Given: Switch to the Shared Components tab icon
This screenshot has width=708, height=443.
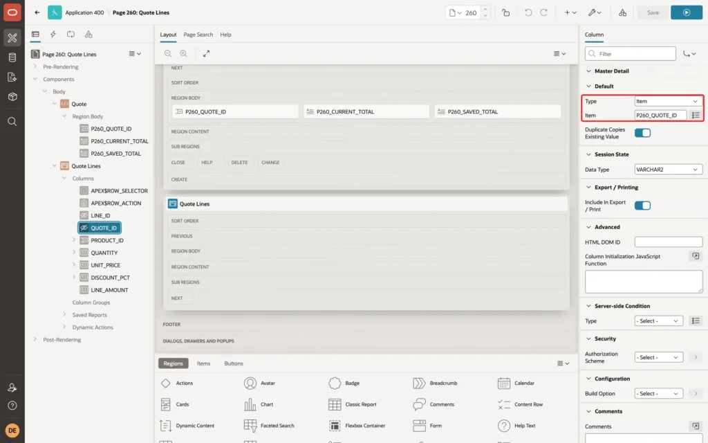Looking at the screenshot, I should pyautogui.click(x=88, y=35).
